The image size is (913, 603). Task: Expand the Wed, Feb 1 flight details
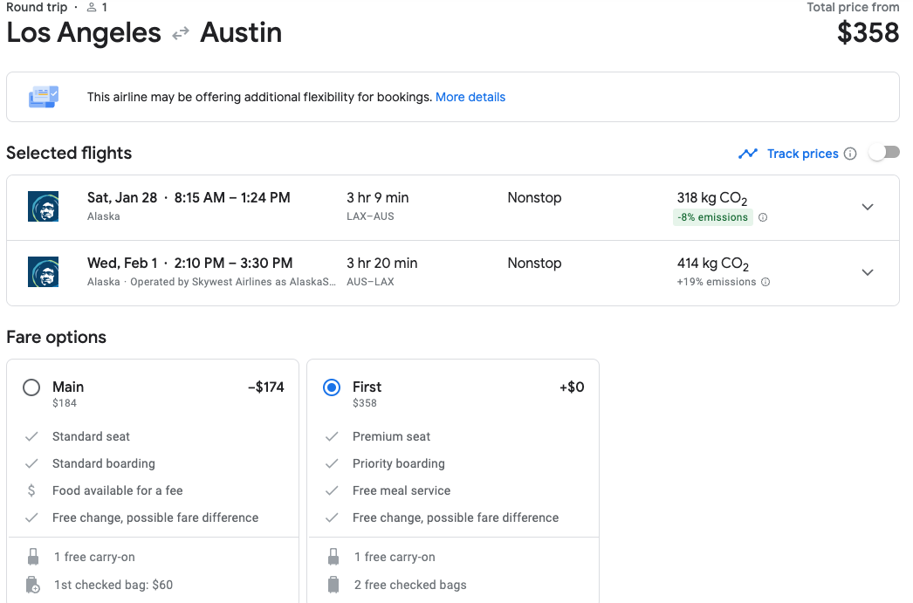(x=867, y=272)
